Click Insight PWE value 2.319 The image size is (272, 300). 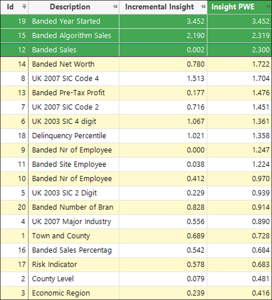coord(261,36)
